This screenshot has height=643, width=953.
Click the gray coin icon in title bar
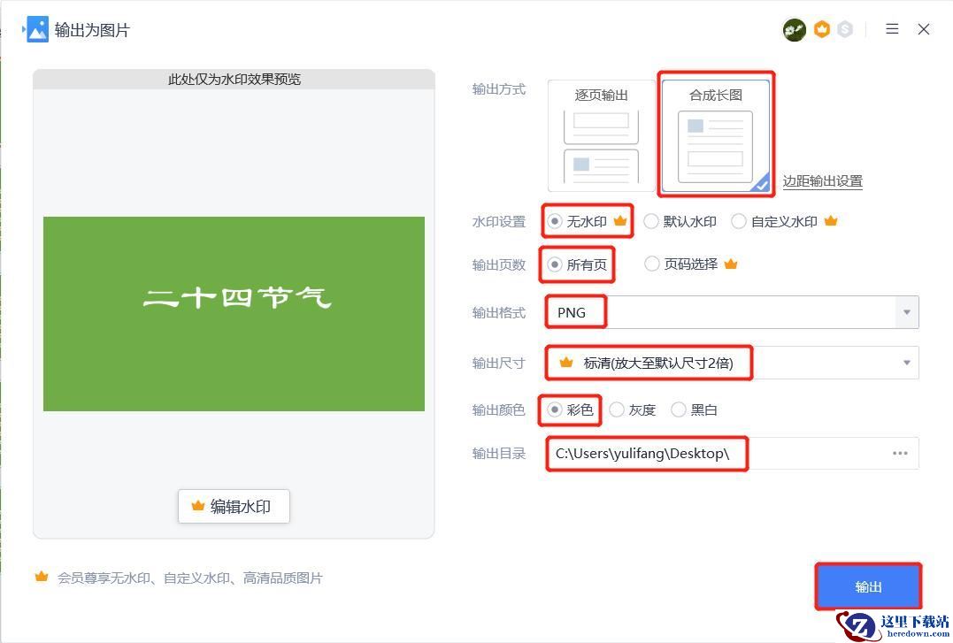tap(845, 30)
